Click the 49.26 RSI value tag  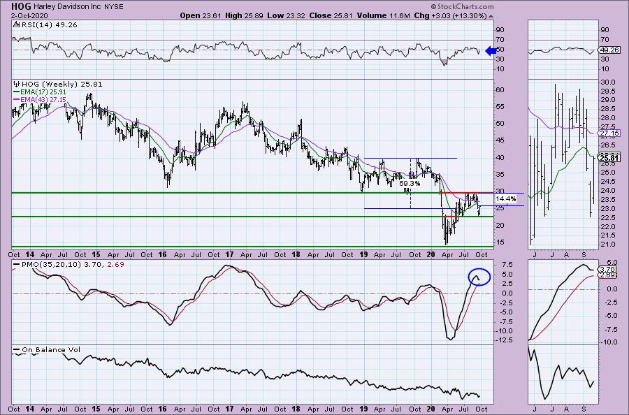coord(611,50)
